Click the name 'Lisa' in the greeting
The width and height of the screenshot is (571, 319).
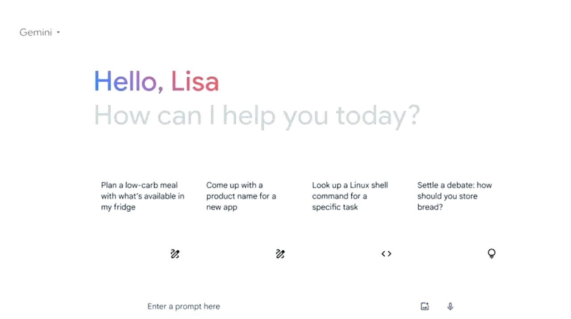(195, 82)
